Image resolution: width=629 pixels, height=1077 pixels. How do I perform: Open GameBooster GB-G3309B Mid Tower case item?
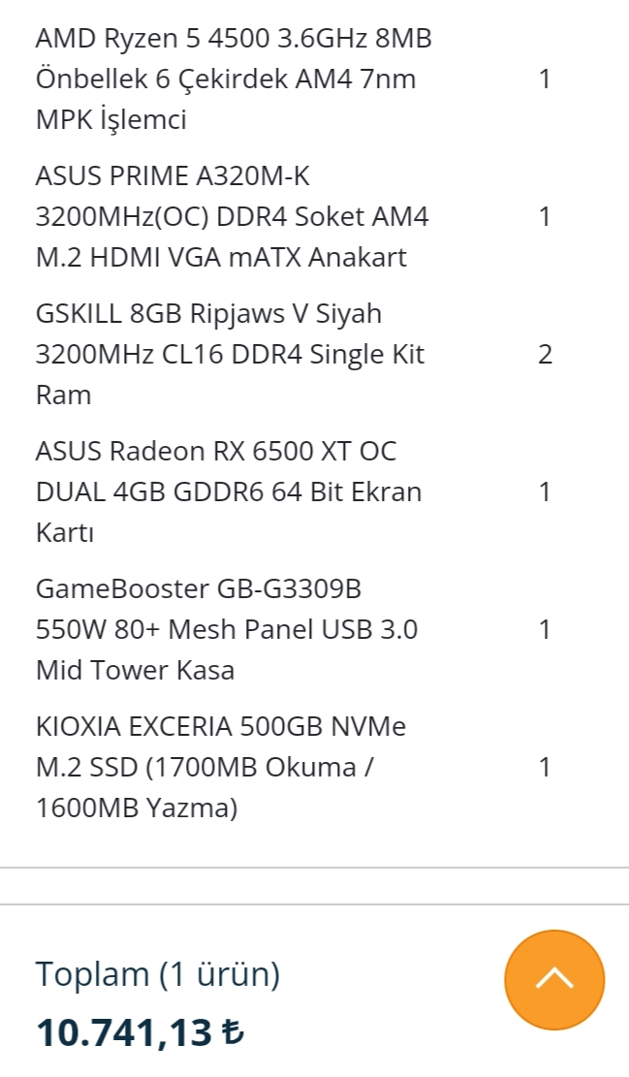pyautogui.click(x=226, y=630)
